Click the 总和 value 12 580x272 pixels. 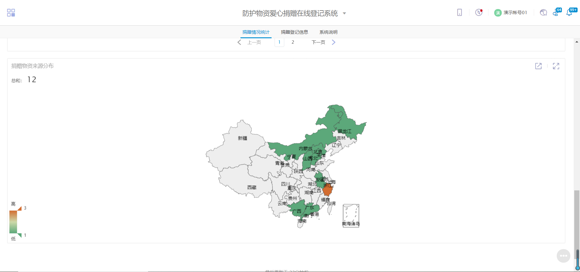point(32,80)
